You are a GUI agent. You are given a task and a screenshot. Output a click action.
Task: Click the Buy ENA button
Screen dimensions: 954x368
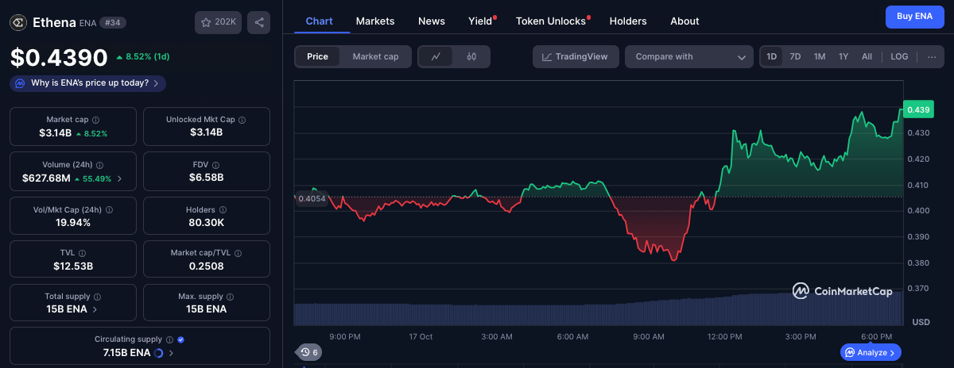coord(914,16)
